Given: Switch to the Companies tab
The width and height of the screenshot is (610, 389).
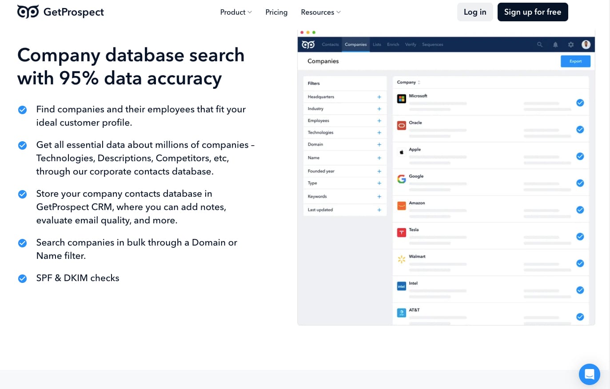Looking at the screenshot, I should point(356,44).
